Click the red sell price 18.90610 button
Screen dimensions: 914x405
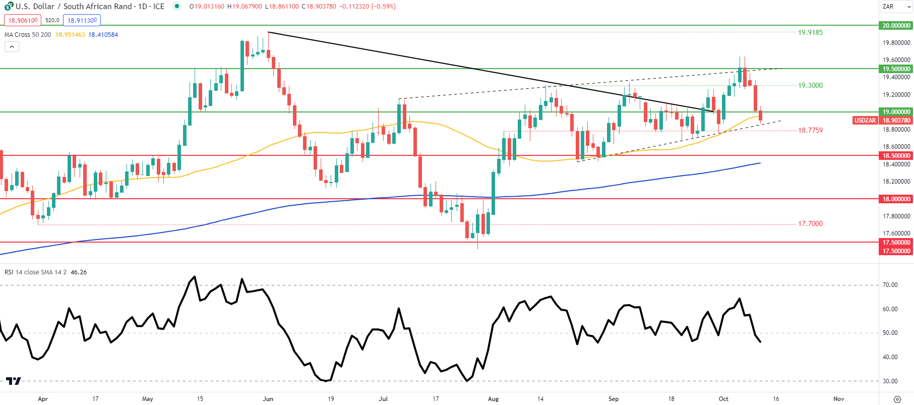(23, 20)
